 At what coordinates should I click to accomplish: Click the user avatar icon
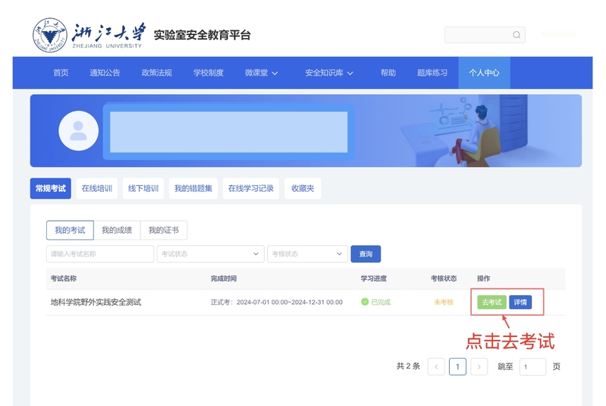pos(78,131)
